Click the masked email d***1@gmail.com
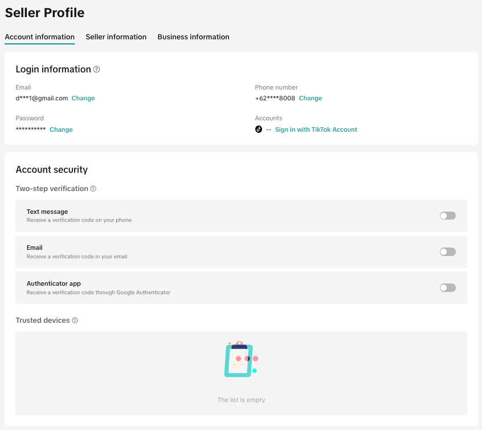This screenshot has width=482, height=430. coord(42,98)
